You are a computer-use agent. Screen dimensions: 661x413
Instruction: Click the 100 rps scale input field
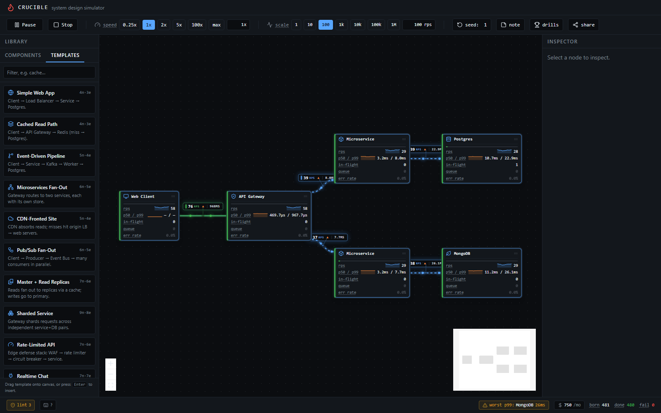pyautogui.click(x=419, y=25)
